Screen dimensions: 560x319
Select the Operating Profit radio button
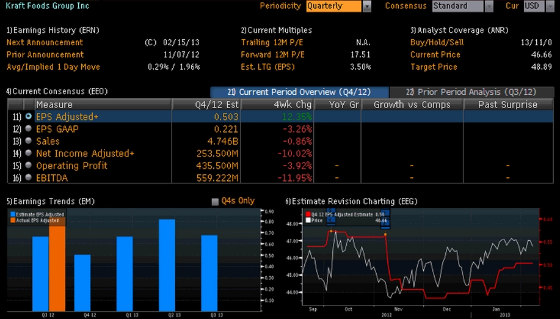[x=29, y=165]
